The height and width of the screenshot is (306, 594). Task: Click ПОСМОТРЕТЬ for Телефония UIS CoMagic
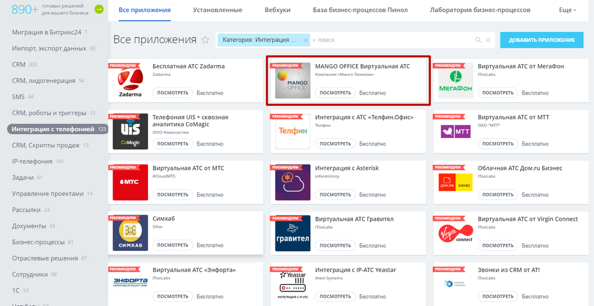coord(173,144)
